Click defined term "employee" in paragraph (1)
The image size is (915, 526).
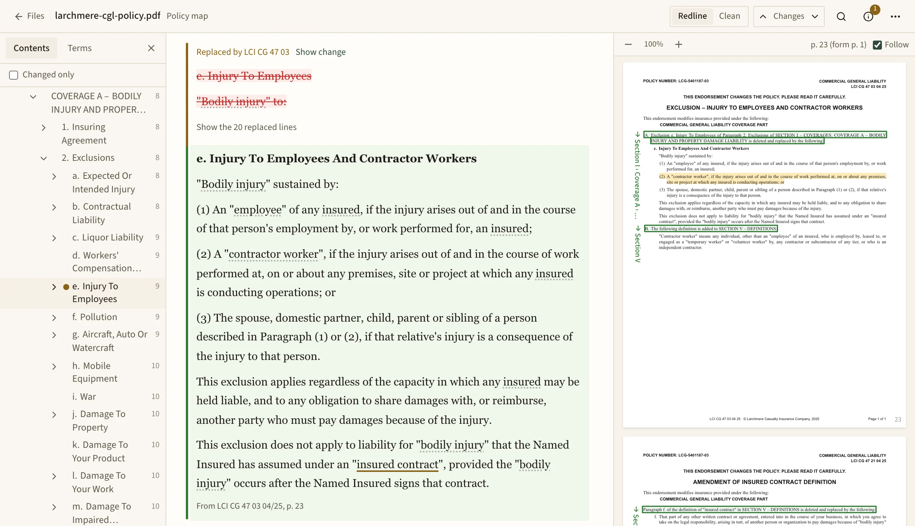click(258, 210)
